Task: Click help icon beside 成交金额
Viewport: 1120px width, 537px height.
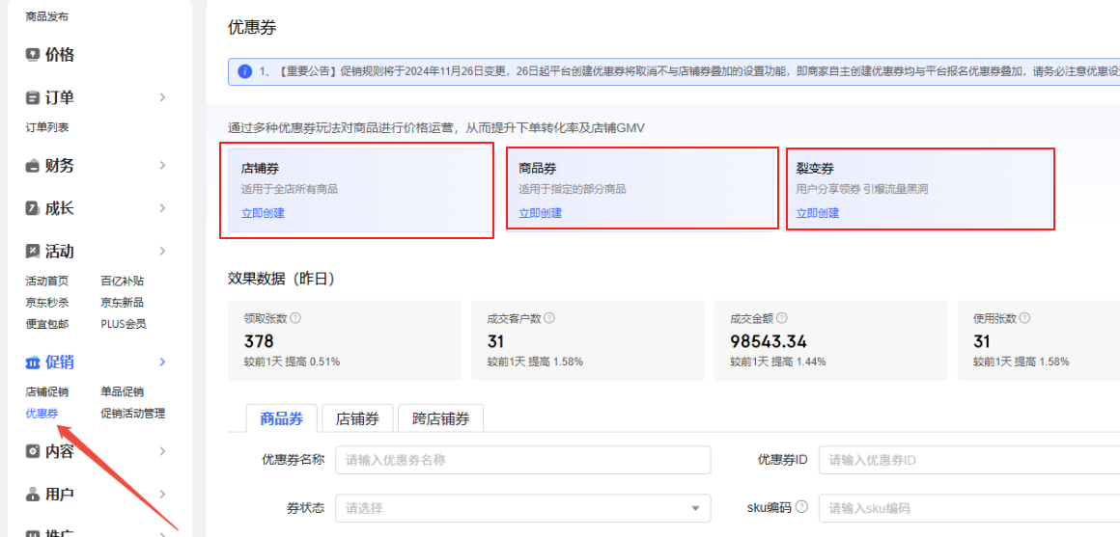Action: pyautogui.click(x=782, y=318)
